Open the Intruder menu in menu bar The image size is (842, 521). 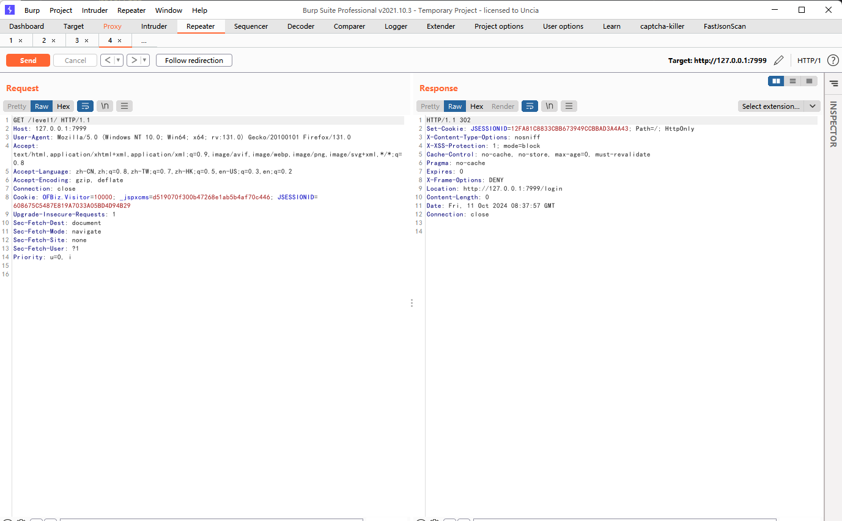click(x=95, y=10)
